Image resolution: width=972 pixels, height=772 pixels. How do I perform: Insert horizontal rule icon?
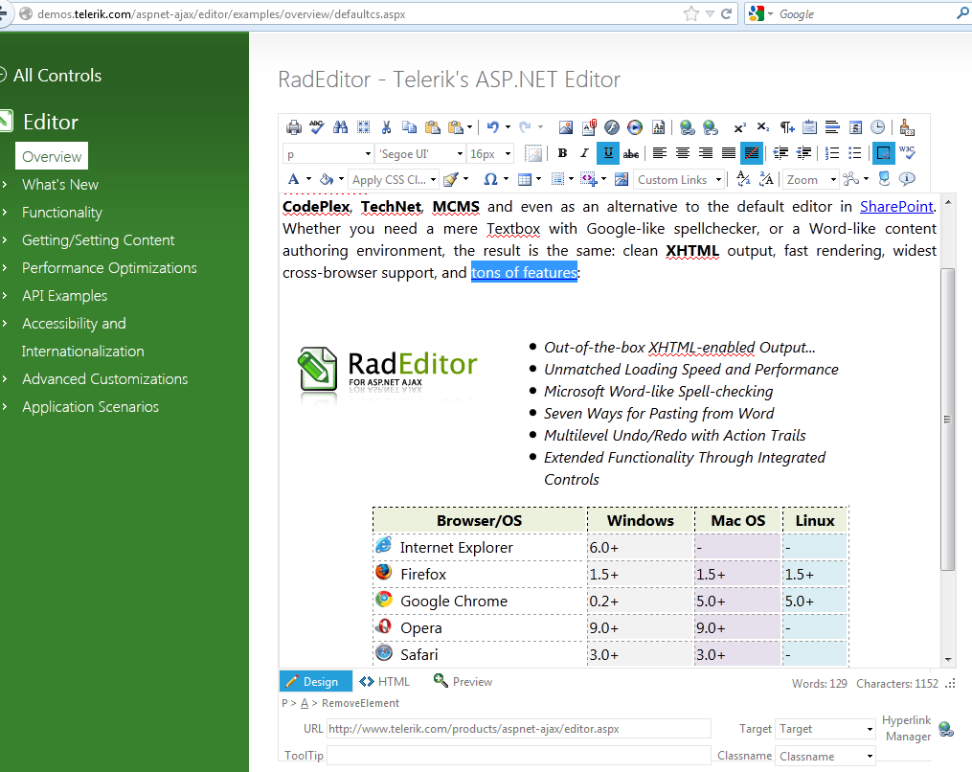(x=832, y=127)
